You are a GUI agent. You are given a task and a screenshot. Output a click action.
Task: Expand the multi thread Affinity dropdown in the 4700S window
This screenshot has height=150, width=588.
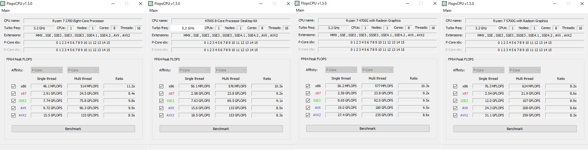(x=231, y=70)
